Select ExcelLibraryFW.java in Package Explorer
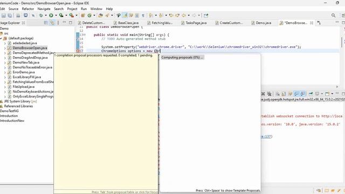Screen dimensions: 345x194 26,77
